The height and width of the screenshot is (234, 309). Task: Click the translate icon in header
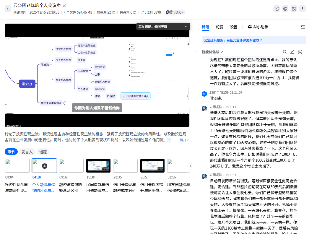point(294,9)
